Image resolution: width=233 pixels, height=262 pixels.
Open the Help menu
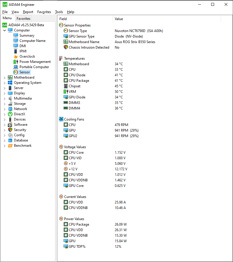click(x=70, y=12)
